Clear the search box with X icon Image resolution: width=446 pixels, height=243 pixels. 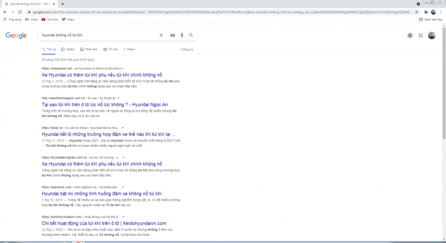pyautogui.click(x=161, y=35)
